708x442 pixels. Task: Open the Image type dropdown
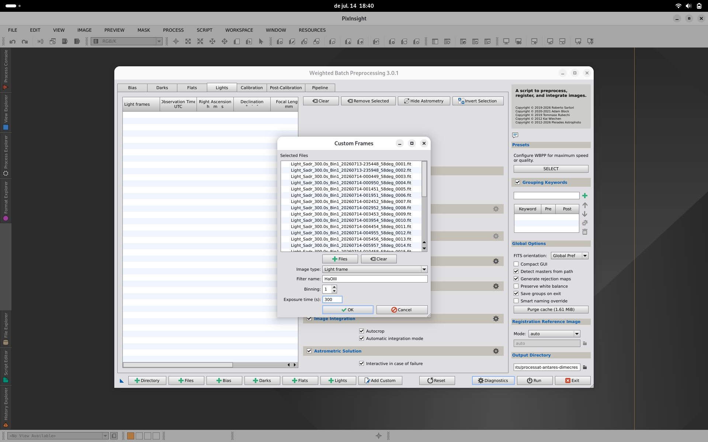point(375,269)
